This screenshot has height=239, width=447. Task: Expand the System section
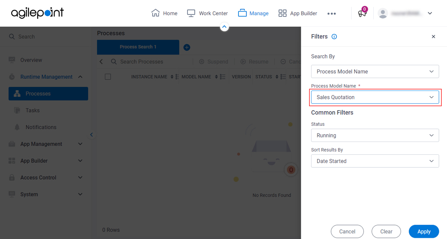[80, 194]
